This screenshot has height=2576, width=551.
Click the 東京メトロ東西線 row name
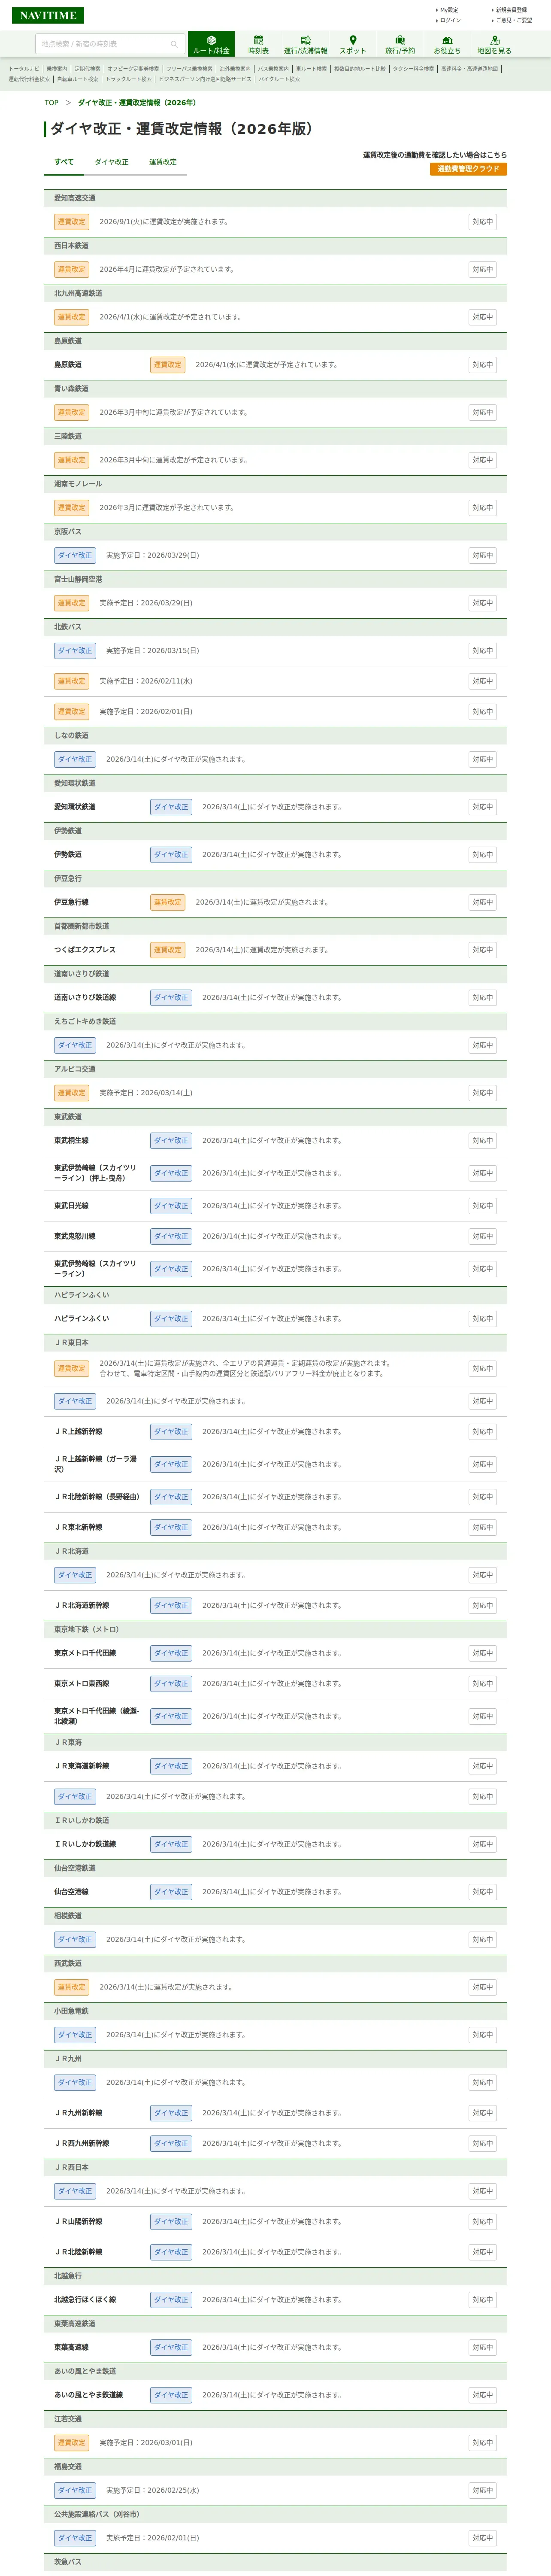(x=82, y=1683)
